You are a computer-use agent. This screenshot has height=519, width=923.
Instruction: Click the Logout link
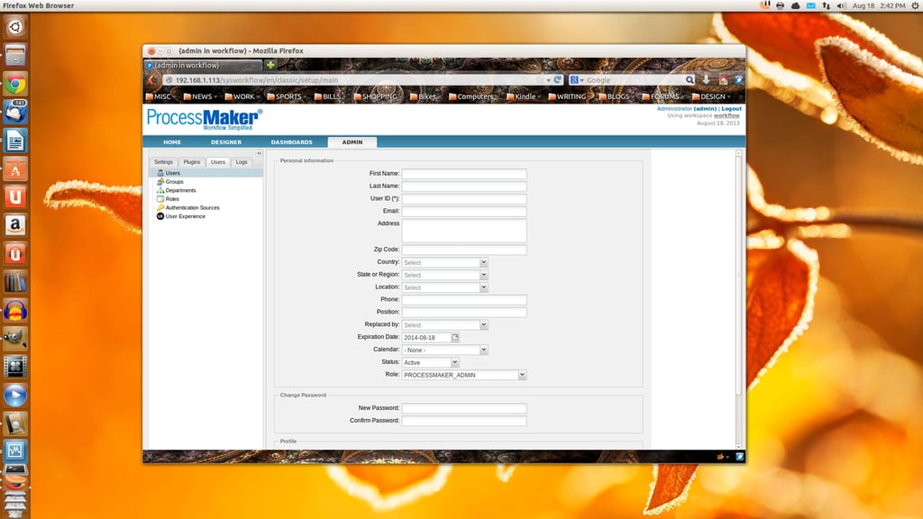pyautogui.click(x=731, y=109)
